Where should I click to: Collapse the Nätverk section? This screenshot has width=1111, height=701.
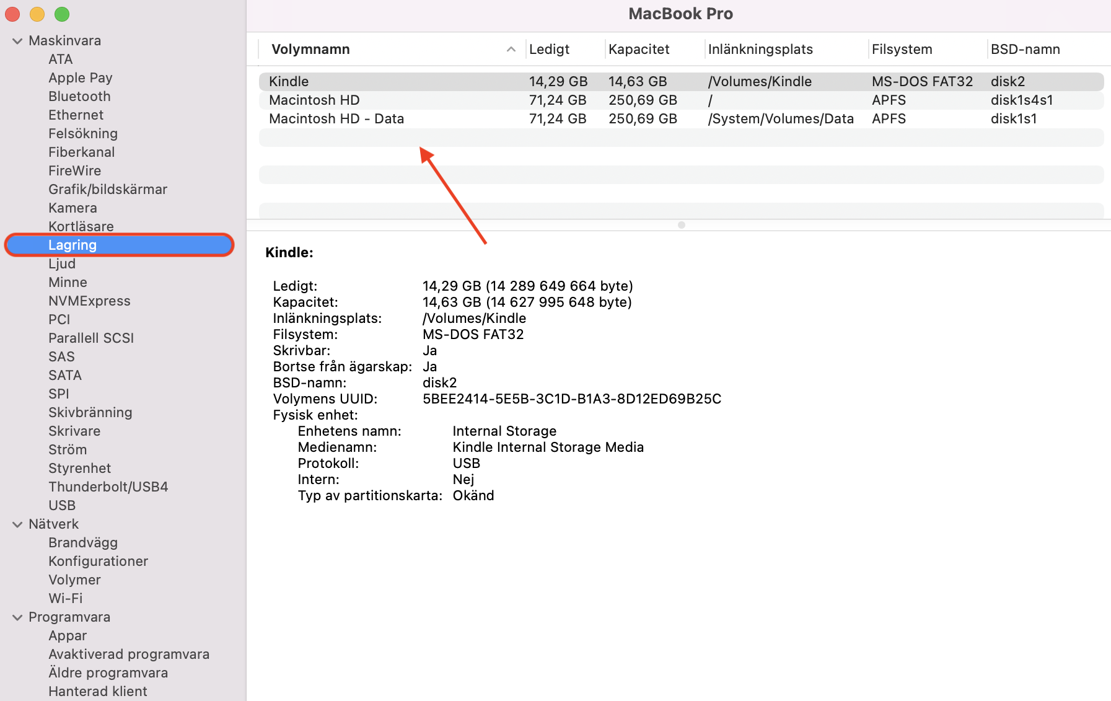click(x=17, y=524)
